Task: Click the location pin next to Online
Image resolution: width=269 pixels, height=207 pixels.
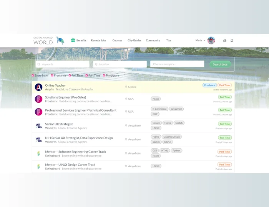Action: pyautogui.click(x=126, y=87)
